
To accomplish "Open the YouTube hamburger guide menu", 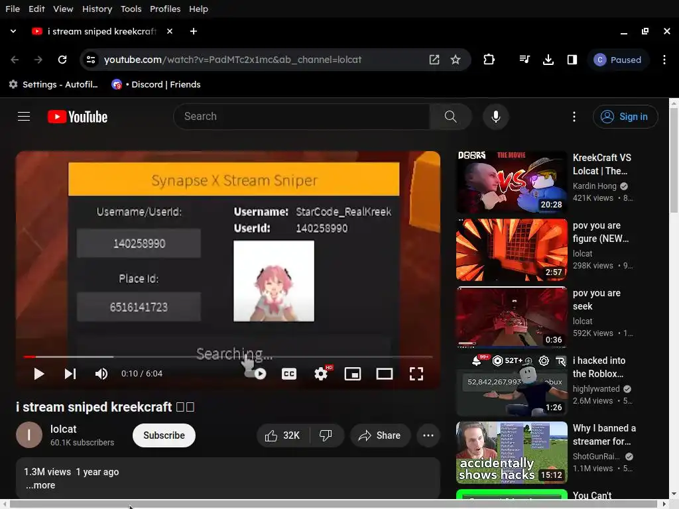I will point(24,117).
